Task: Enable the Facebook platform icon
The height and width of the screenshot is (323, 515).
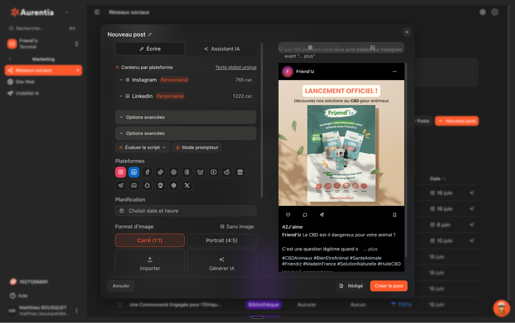Action: [147, 172]
